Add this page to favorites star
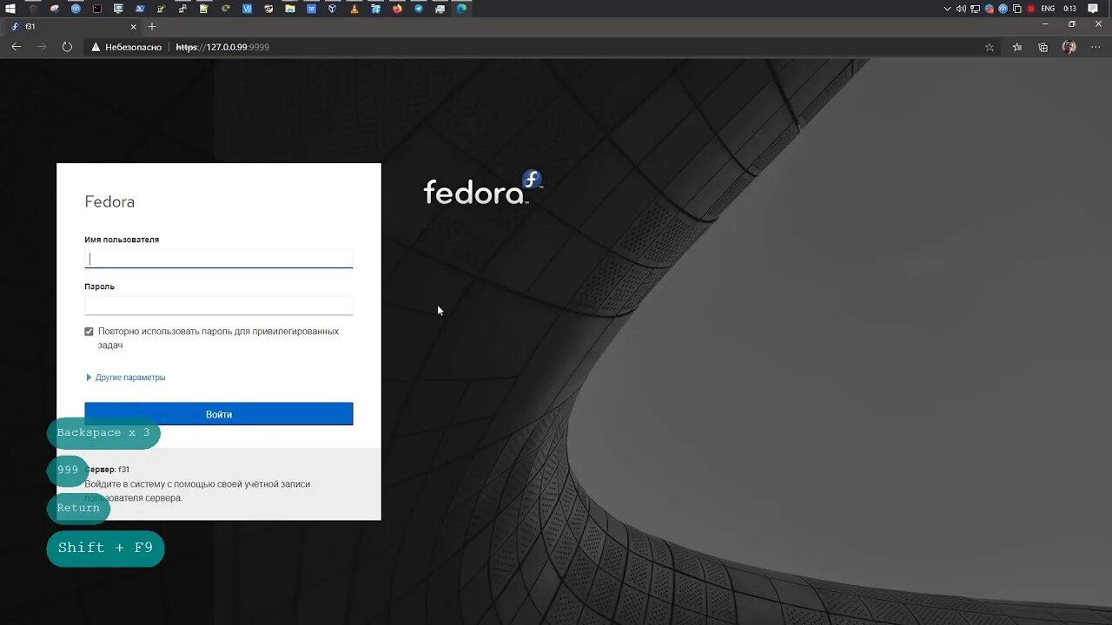 [x=990, y=47]
